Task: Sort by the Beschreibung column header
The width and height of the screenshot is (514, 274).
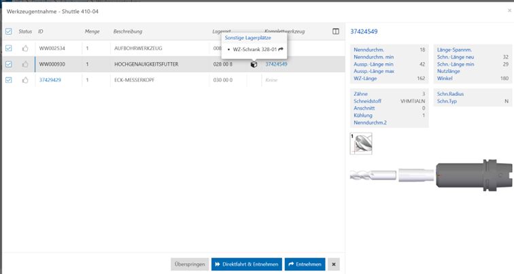Action: (128, 31)
